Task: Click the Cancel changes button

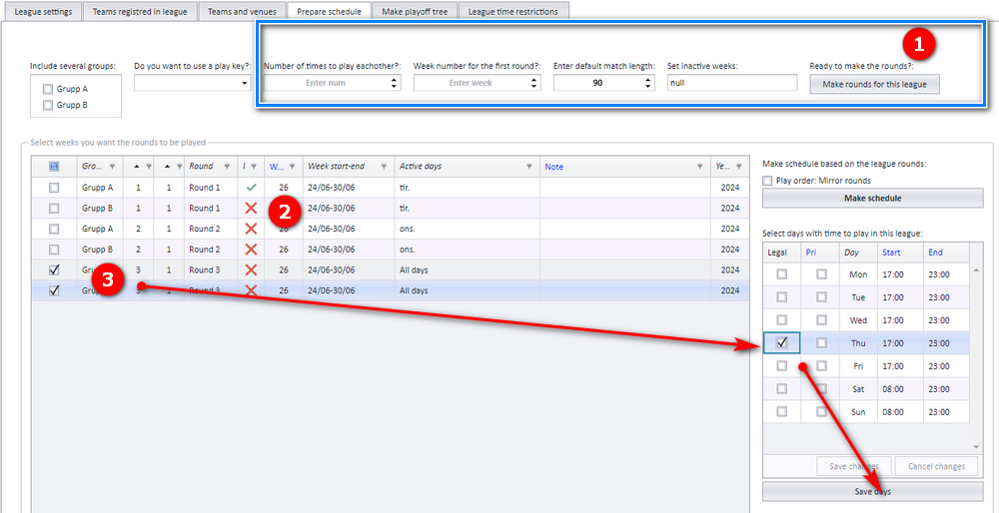Action: coord(935,466)
